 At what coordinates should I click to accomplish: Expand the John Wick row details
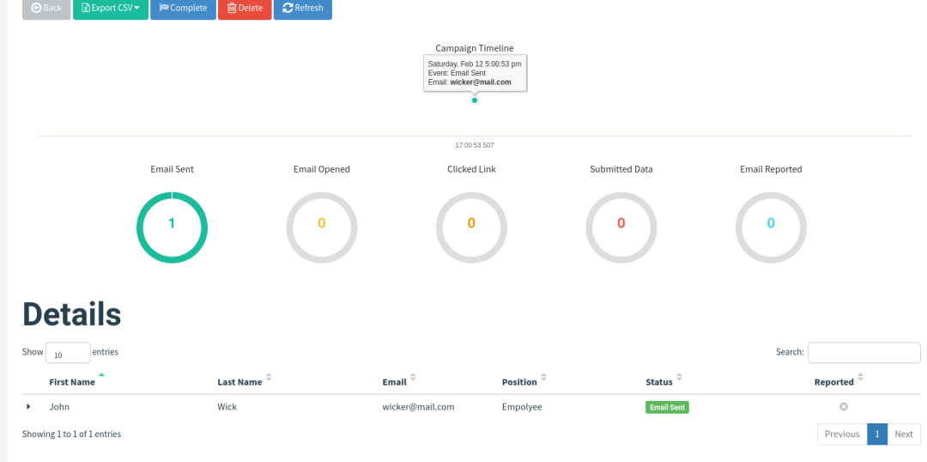pyautogui.click(x=28, y=406)
